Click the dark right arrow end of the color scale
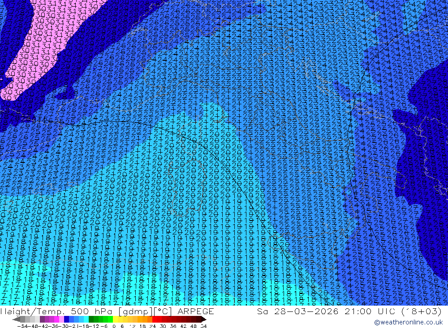448x328 pixels. pyautogui.click(x=204, y=319)
